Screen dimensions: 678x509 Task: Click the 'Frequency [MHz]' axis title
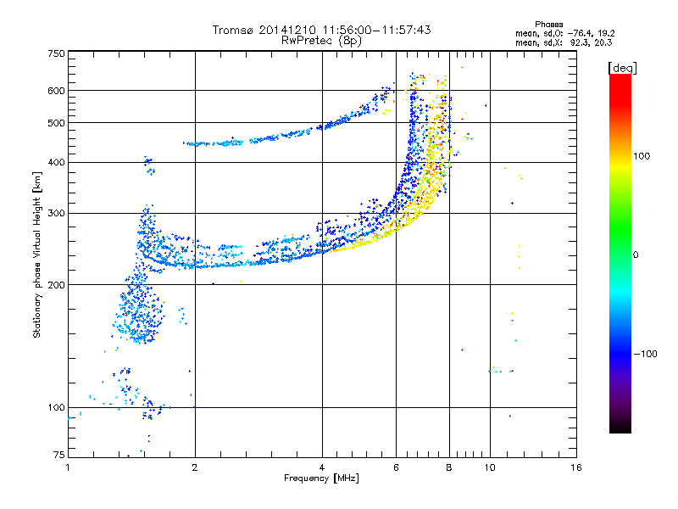coord(322,478)
